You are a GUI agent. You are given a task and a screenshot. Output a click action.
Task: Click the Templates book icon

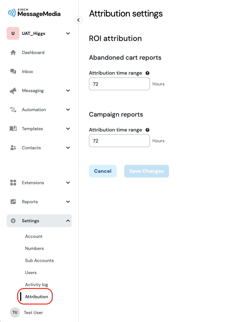click(13, 129)
